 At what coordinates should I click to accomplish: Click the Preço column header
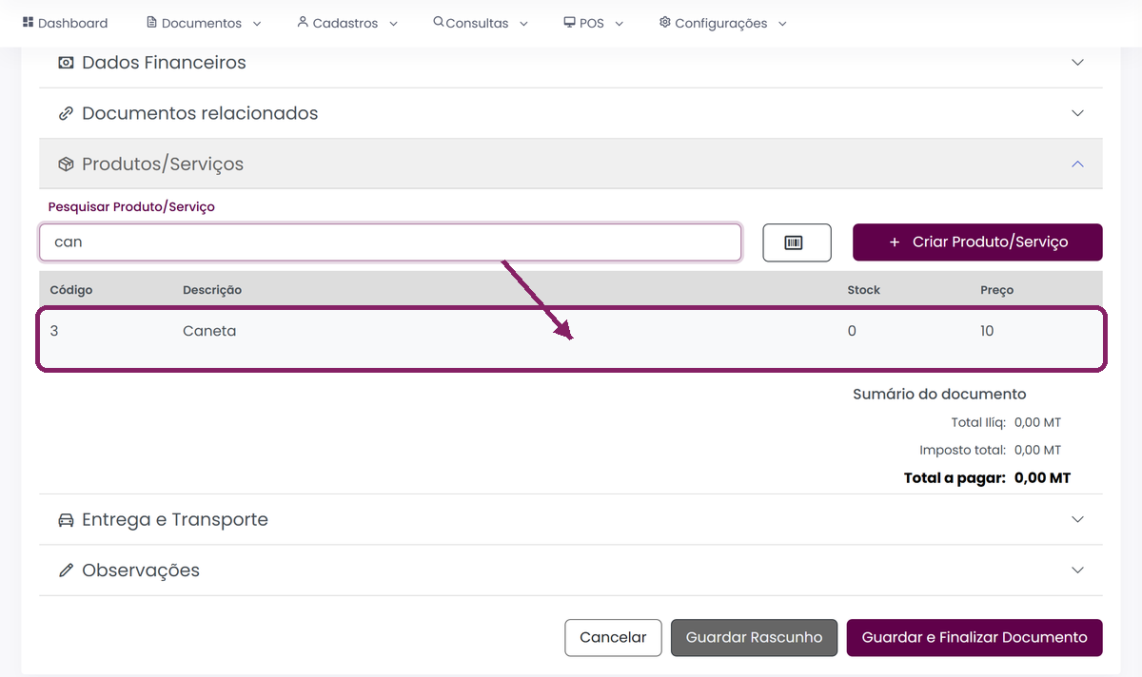997,290
